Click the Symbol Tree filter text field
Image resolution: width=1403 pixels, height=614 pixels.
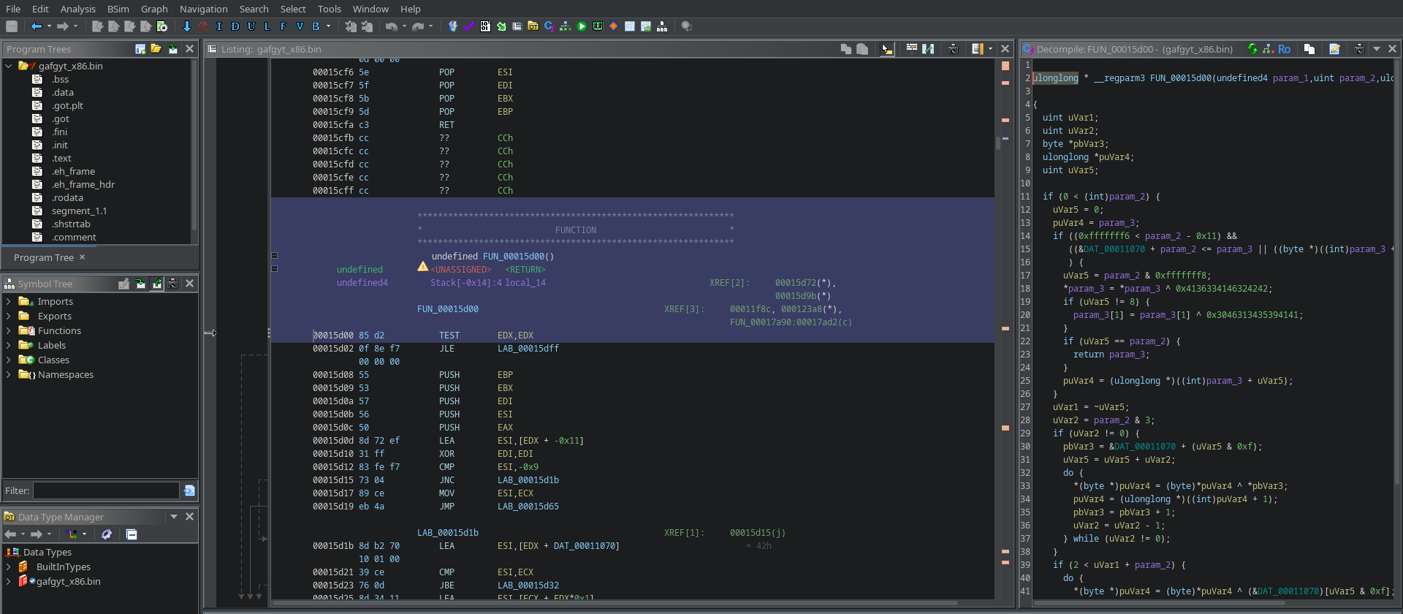(x=106, y=490)
